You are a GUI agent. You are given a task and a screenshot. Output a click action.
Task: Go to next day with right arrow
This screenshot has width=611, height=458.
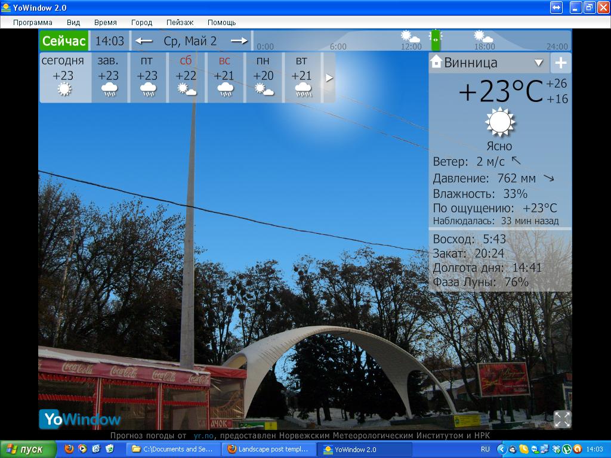(239, 41)
